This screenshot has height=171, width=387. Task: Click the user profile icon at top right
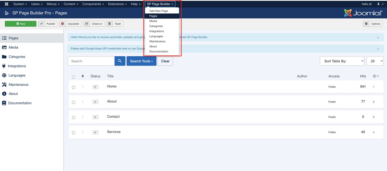pyautogui.click(x=379, y=4)
